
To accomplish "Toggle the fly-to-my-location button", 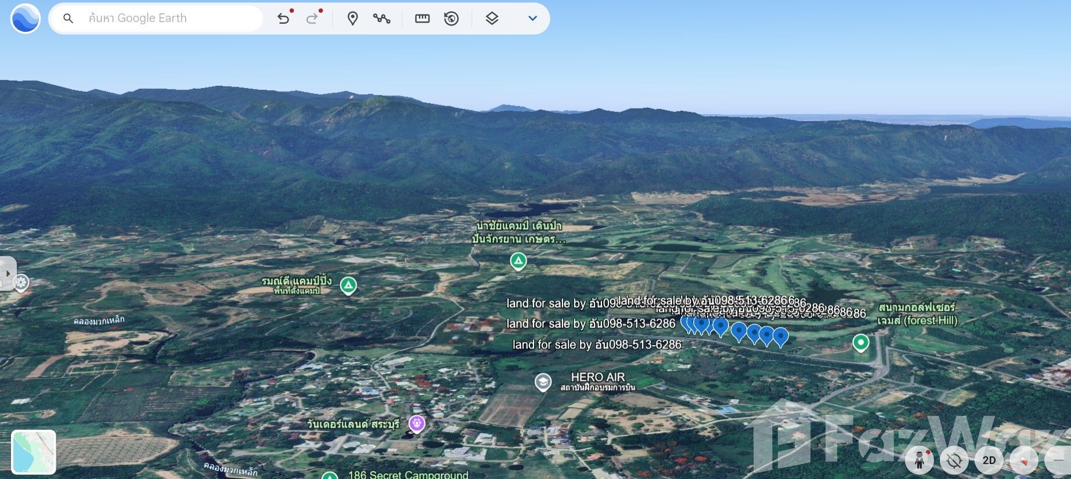I will click(x=954, y=460).
